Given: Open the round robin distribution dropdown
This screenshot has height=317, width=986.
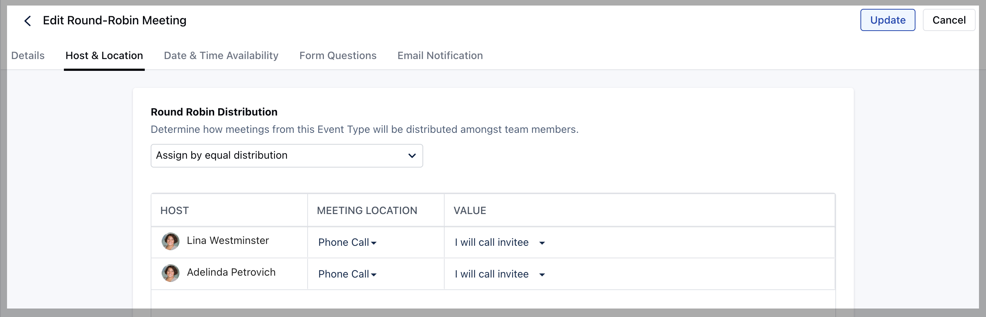Looking at the screenshot, I should pyautogui.click(x=286, y=155).
